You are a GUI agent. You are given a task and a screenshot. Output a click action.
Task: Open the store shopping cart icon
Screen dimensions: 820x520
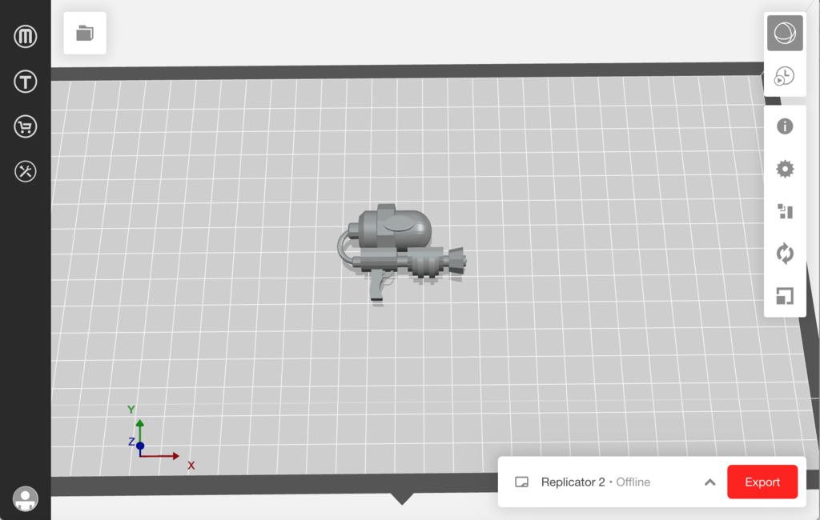25,126
